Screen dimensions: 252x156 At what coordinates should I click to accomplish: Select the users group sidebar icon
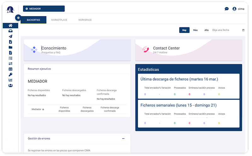pyautogui.click(x=10, y=85)
